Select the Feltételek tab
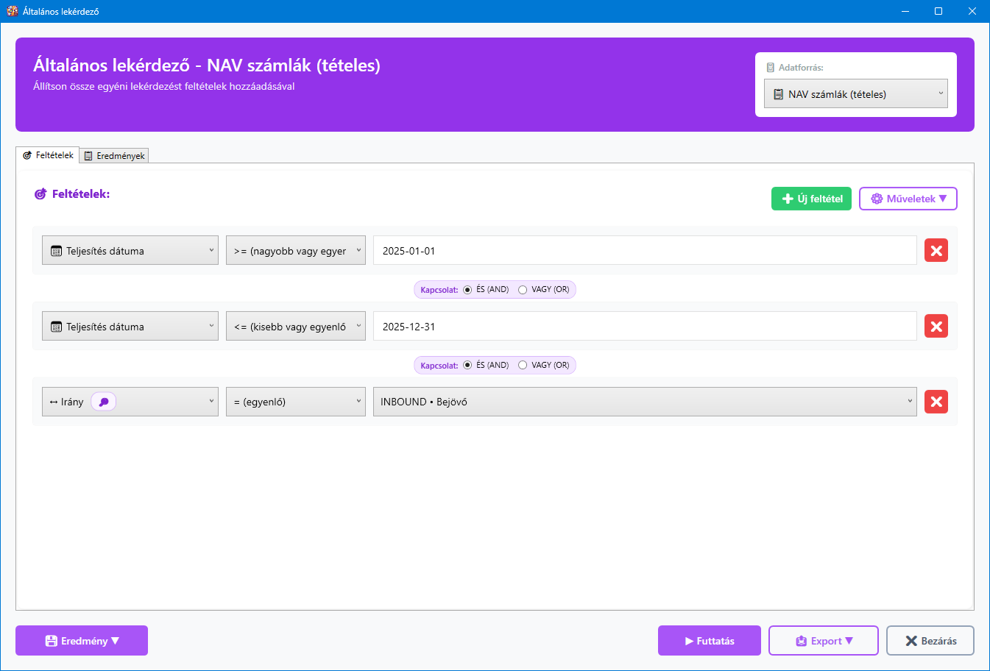Image resolution: width=990 pixels, height=671 pixels. pyautogui.click(x=48, y=155)
